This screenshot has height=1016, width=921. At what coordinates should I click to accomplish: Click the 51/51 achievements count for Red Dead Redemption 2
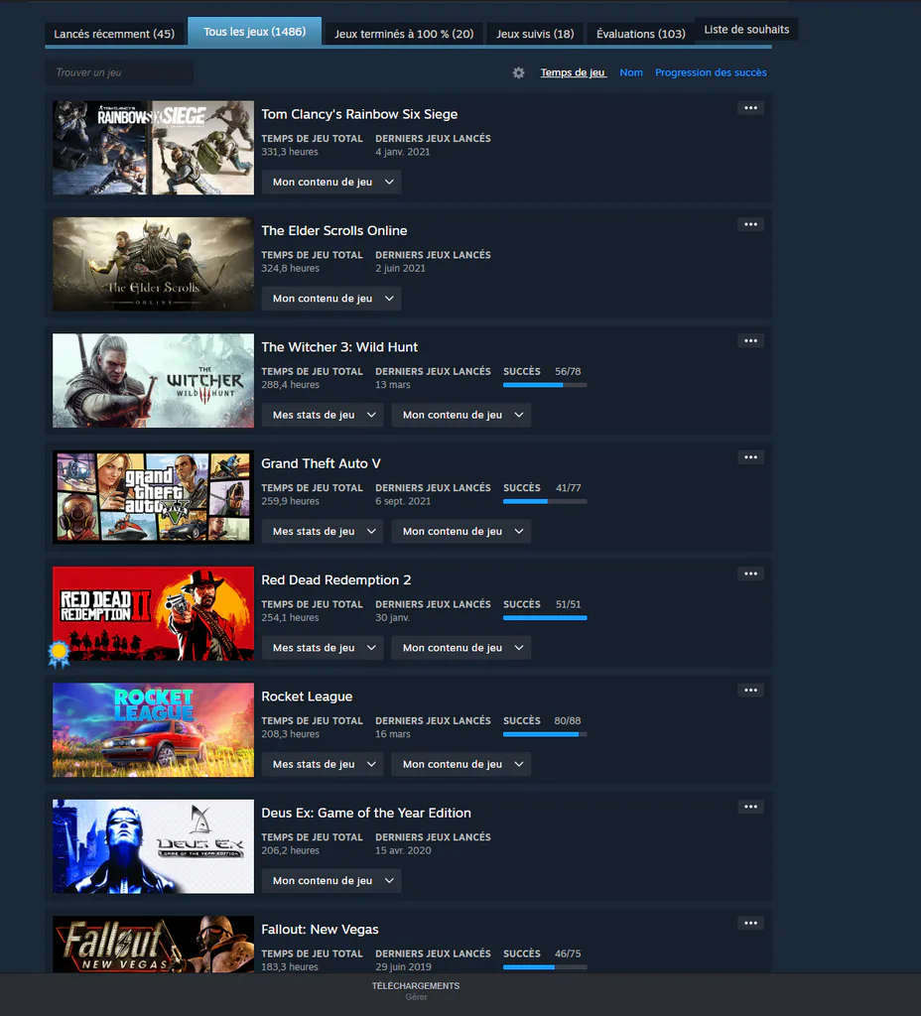click(569, 604)
